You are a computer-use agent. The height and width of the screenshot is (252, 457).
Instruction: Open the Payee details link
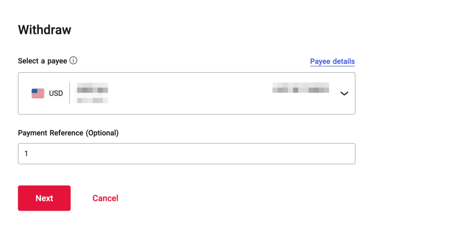332,62
